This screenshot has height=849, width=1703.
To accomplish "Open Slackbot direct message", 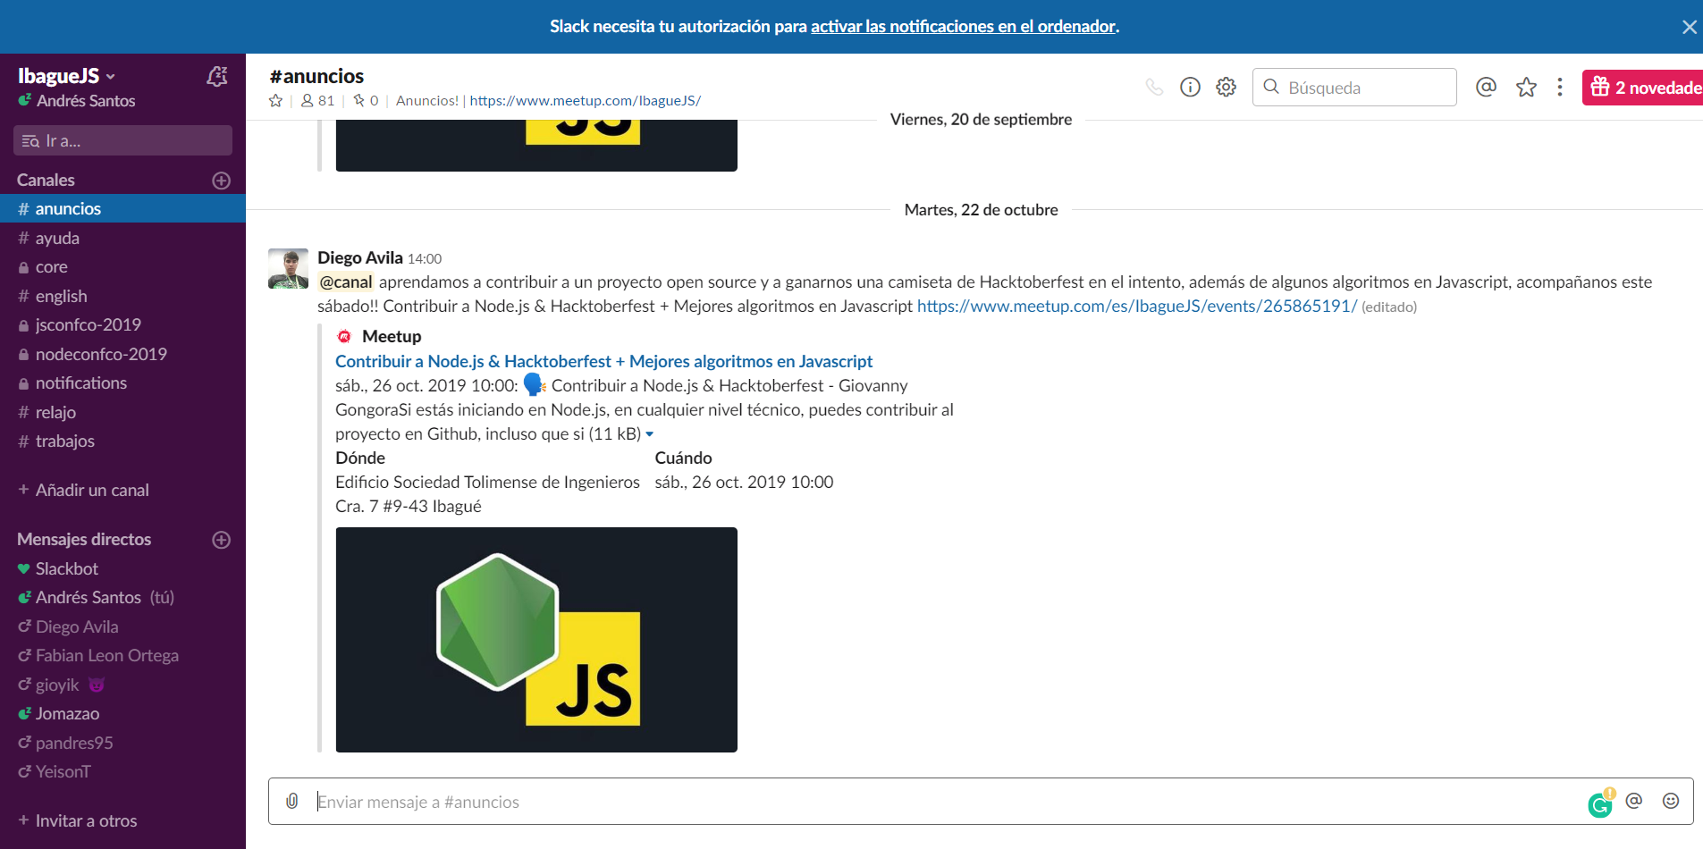I will (x=122, y=568).
